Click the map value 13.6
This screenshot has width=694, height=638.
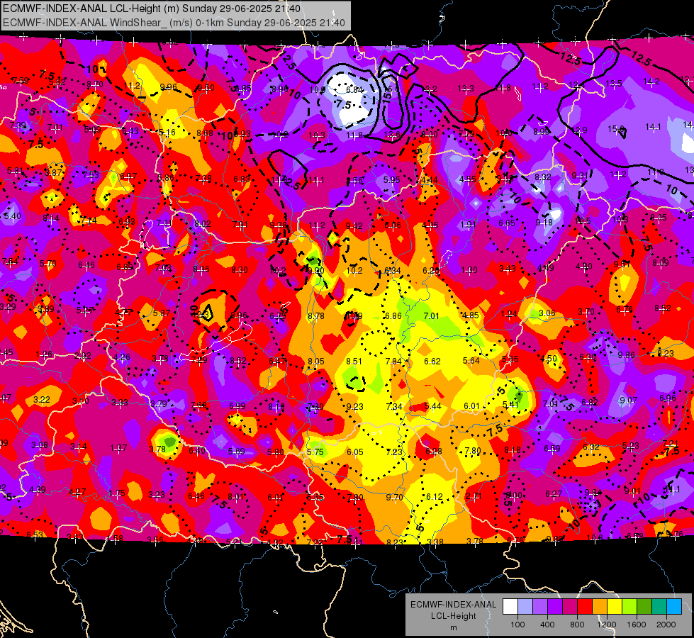pyautogui.click(x=392, y=135)
